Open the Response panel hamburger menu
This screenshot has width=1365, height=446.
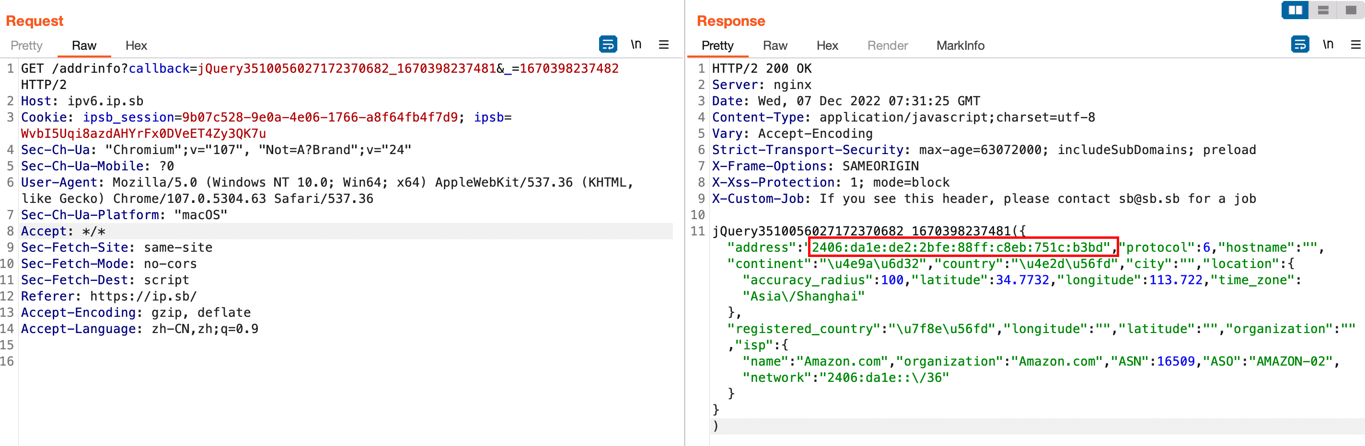point(1355,45)
